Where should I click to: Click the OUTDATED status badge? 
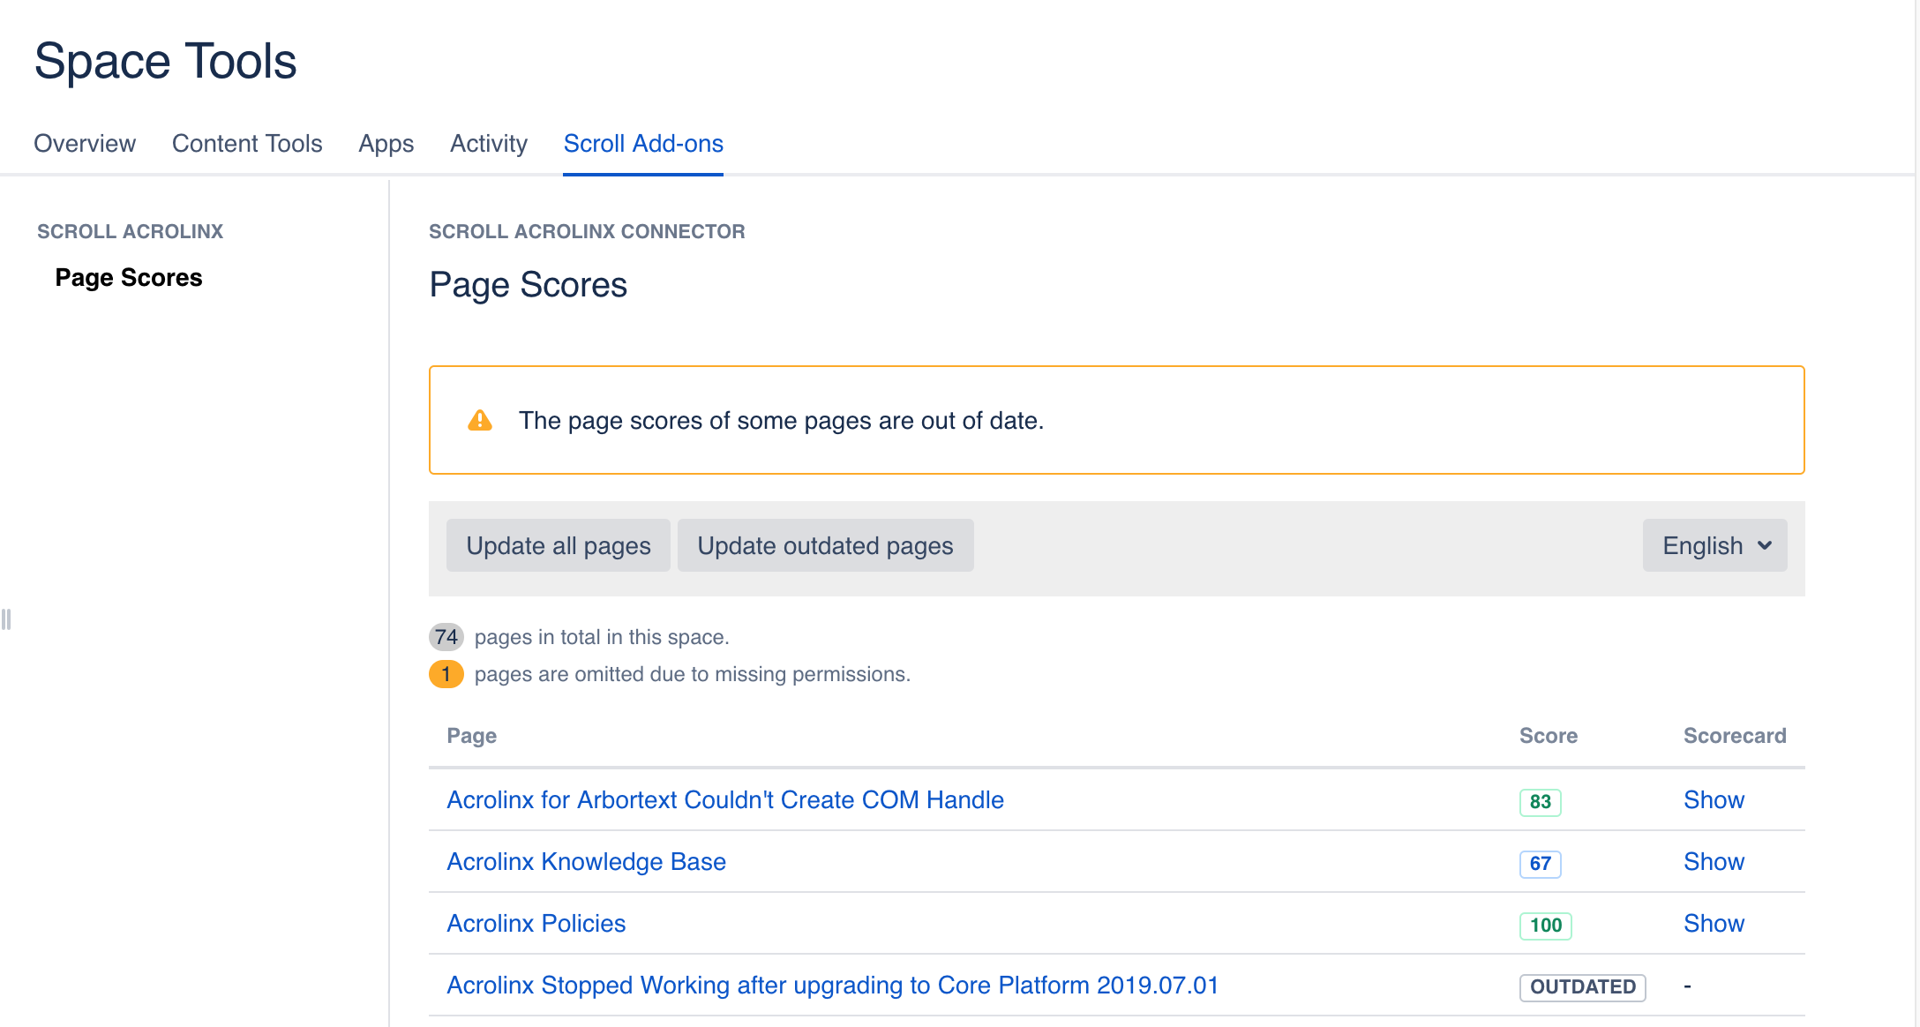coord(1583,986)
